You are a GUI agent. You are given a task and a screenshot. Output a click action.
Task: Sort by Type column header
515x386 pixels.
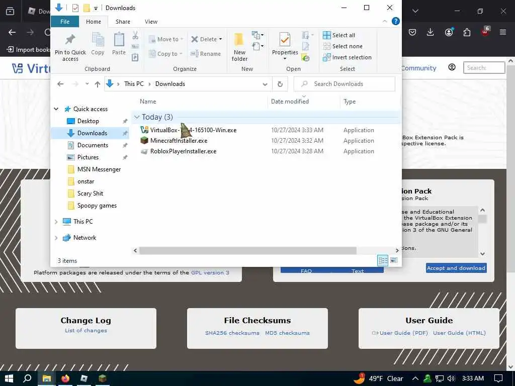point(350,102)
